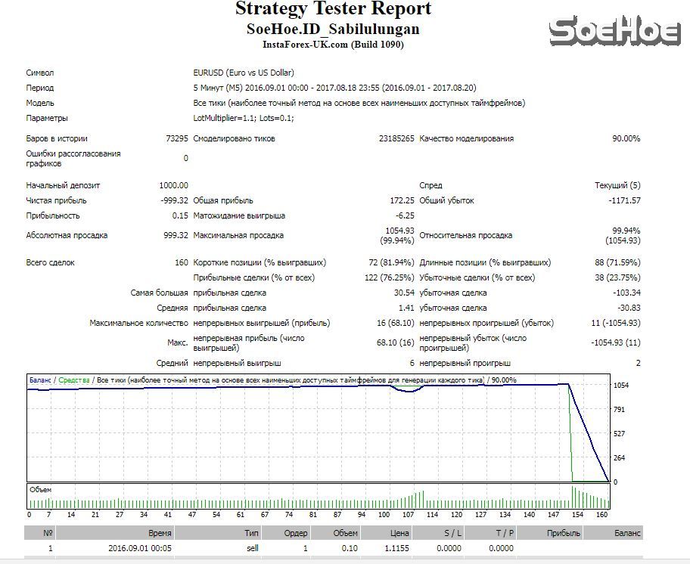Screen dimensions: 690x564
Task: Select the EURUSD (Euro vs US Dollar) symbol value
Action: coord(244,73)
